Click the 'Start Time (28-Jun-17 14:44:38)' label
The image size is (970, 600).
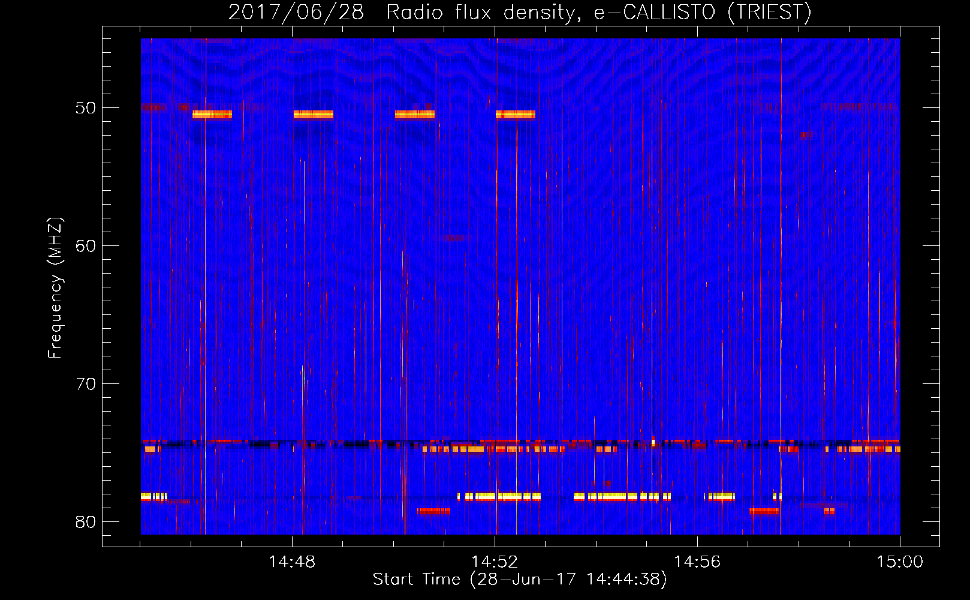pyautogui.click(x=520, y=580)
